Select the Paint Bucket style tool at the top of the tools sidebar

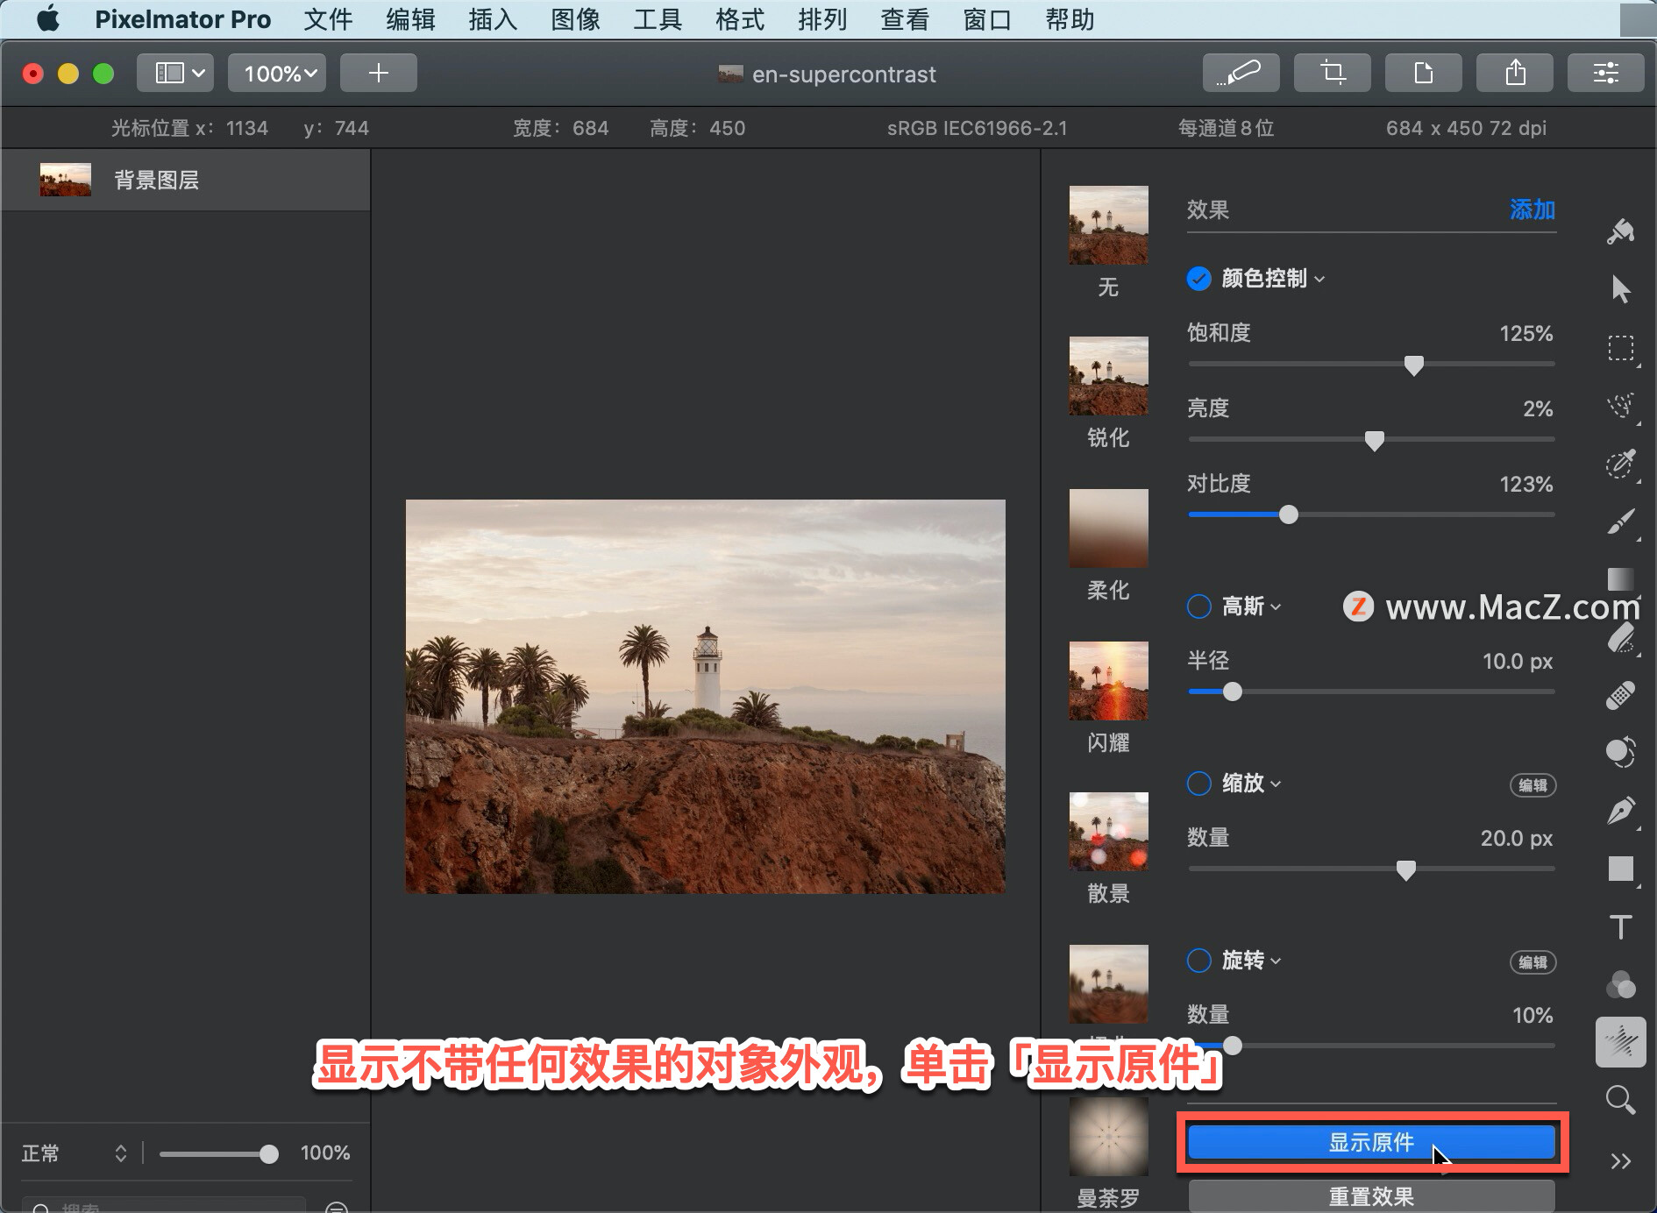pyautogui.click(x=1620, y=231)
